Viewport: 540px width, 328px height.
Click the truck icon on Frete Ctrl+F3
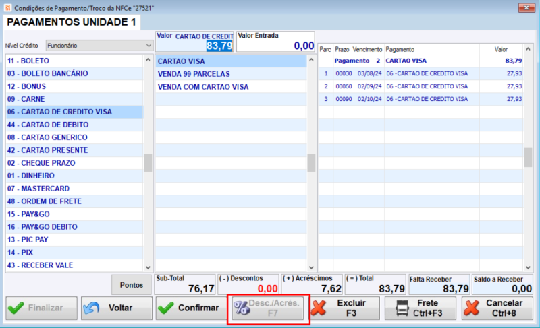[x=402, y=308]
